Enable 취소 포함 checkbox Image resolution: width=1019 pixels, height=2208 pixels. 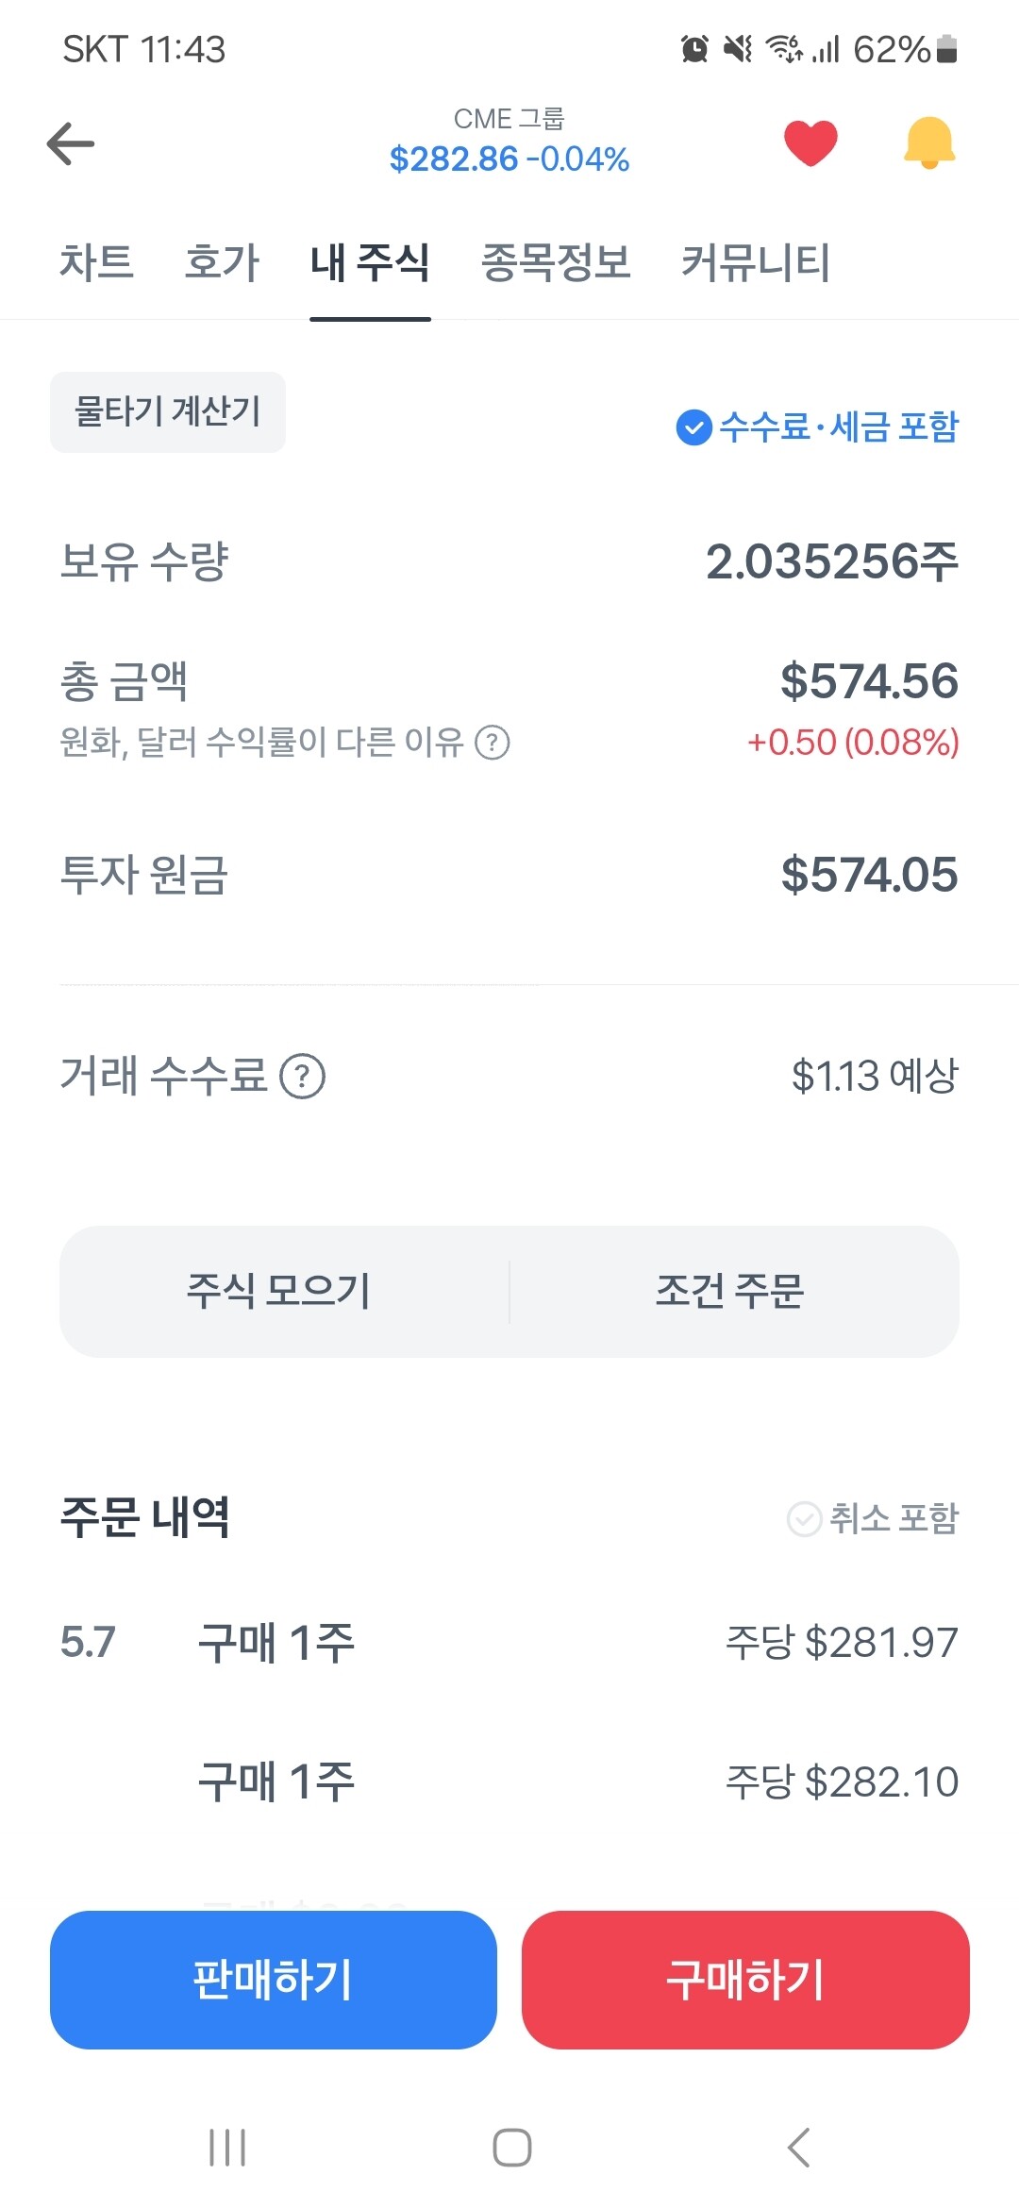804,1518
